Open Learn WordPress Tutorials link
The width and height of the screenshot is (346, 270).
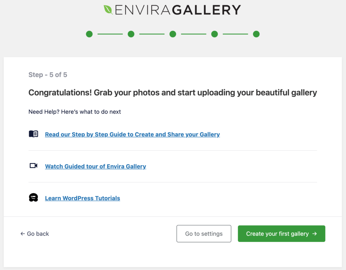coord(82,198)
